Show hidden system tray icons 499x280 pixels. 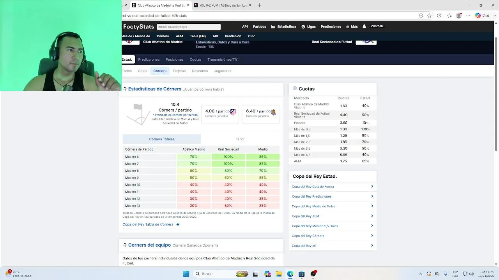420,274
